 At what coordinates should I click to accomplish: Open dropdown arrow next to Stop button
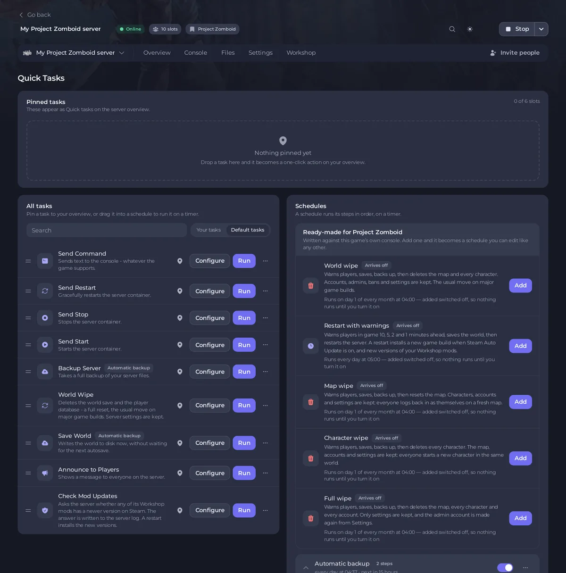(x=541, y=29)
